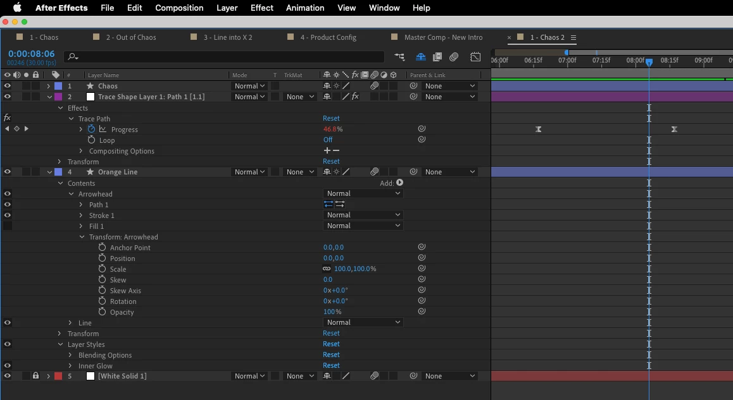
Task: Toggle Inner Glow layer style visibility
Action: pos(7,365)
